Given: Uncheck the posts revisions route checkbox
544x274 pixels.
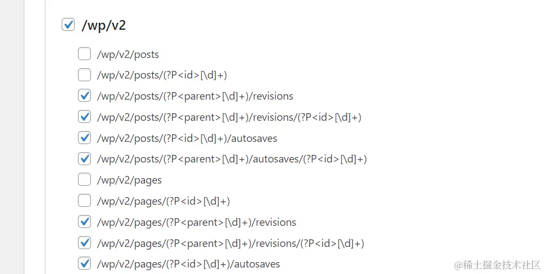Looking at the screenshot, I should point(84,96).
